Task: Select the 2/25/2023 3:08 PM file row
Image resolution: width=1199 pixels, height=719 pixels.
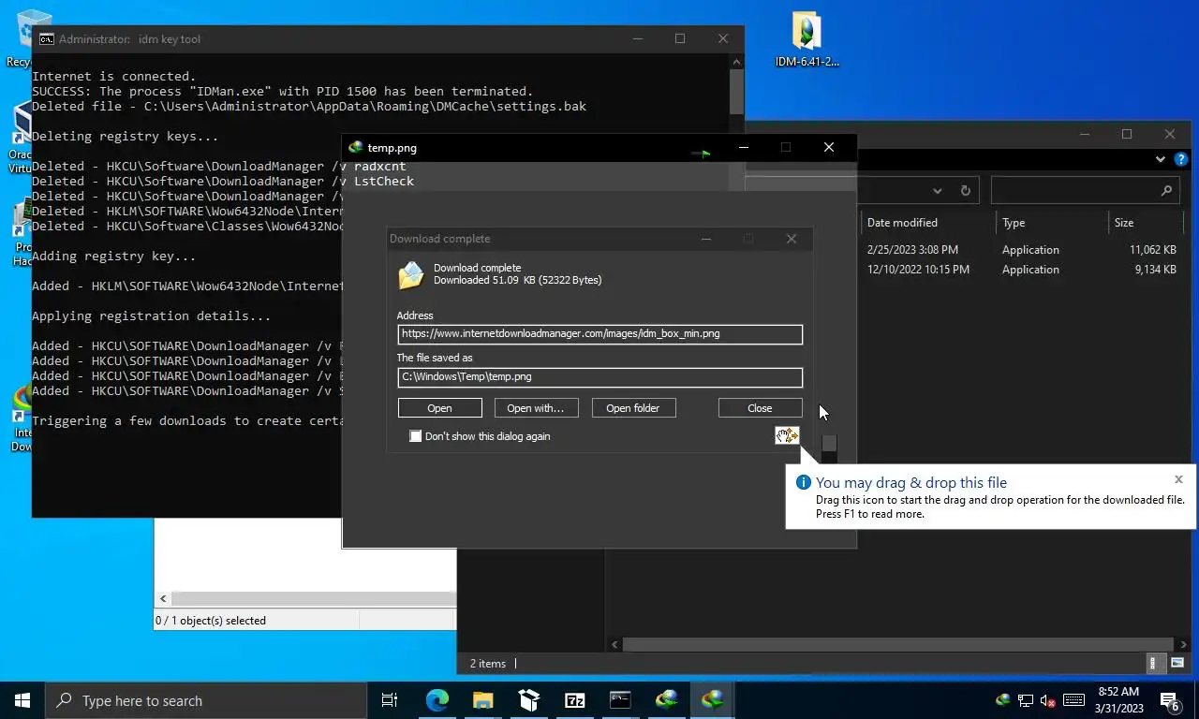Action: click(x=1019, y=250)
